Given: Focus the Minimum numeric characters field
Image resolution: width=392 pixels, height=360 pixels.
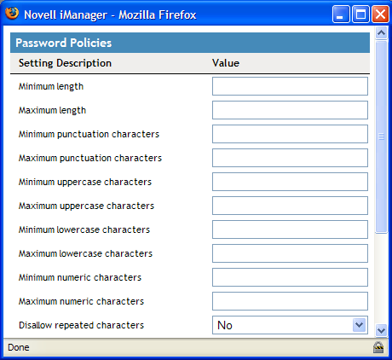Looking at the screenshot, I should pos(290,277).
